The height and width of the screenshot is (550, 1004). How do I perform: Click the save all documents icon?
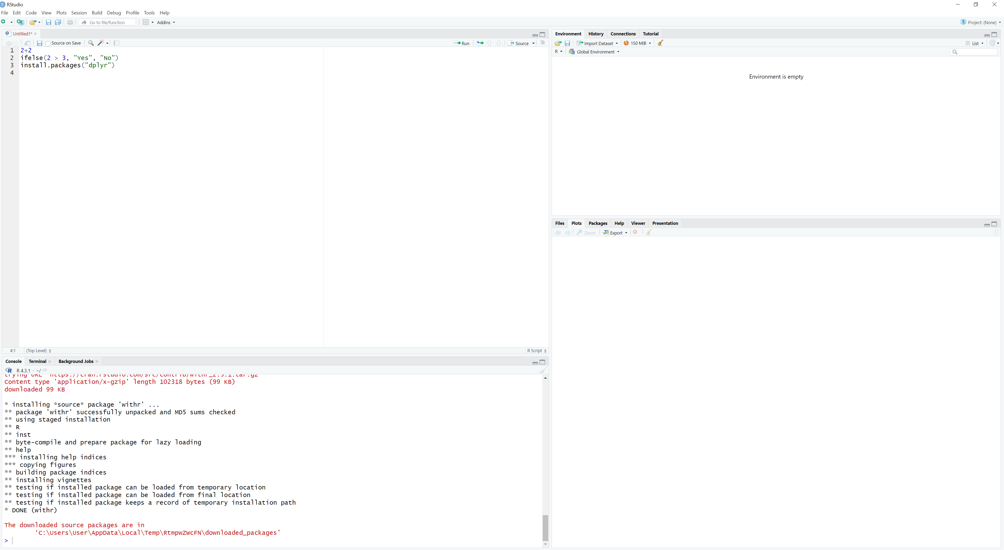click(58, 22)
